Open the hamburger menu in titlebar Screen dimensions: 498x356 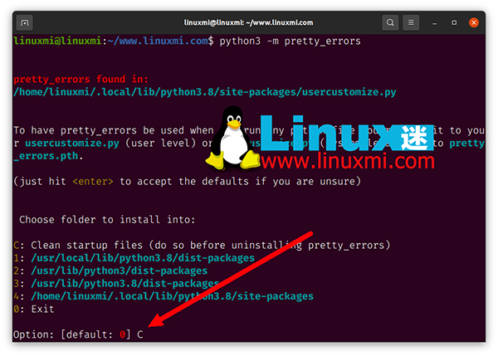(411, 22)
